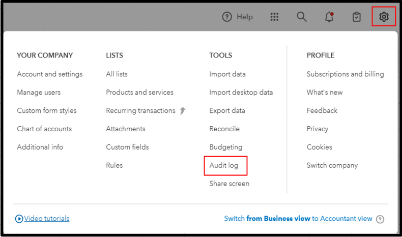
Task: Open the Reconcile tool
Action: [224, 129]
